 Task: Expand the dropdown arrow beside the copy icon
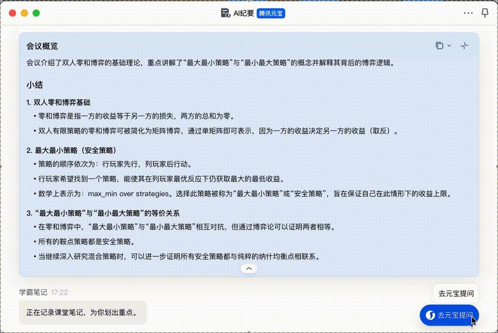(449, 46)
